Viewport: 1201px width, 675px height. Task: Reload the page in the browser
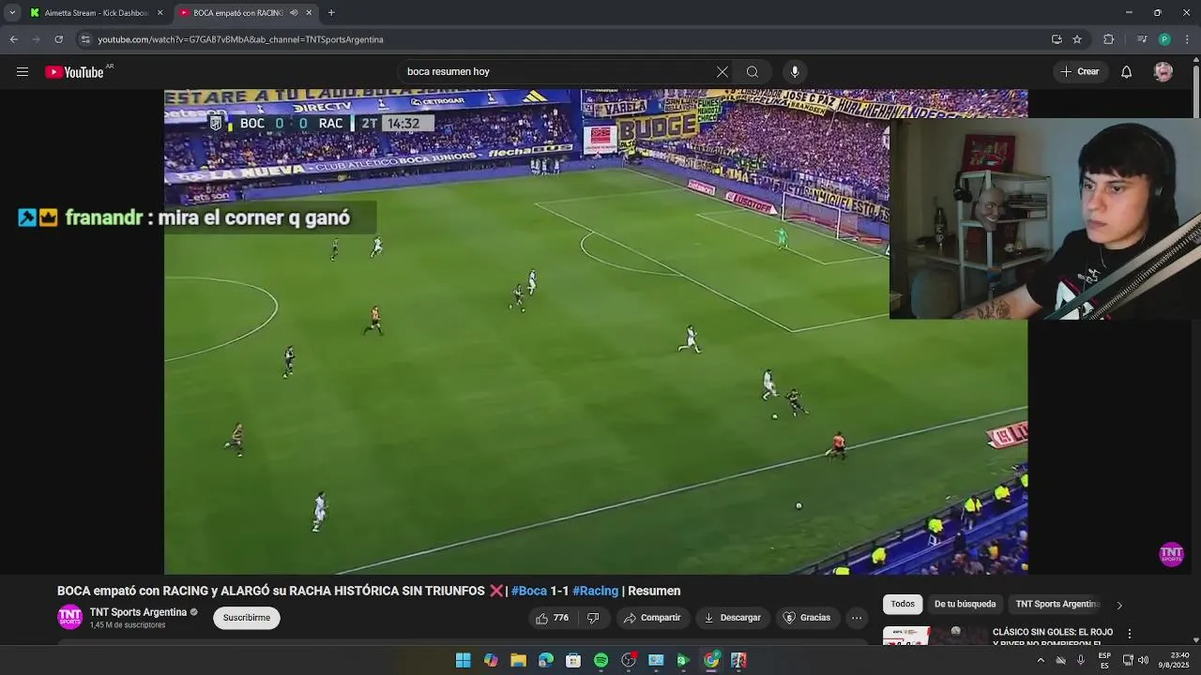coord(58,39)
